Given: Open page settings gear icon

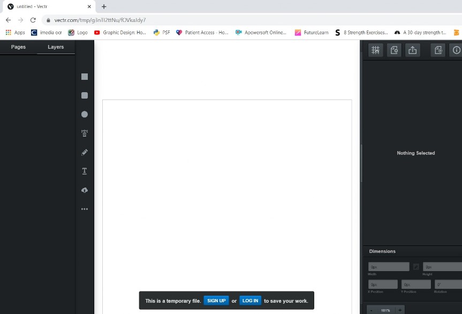Looking at the screenshot, I should [x=394, y=50].
